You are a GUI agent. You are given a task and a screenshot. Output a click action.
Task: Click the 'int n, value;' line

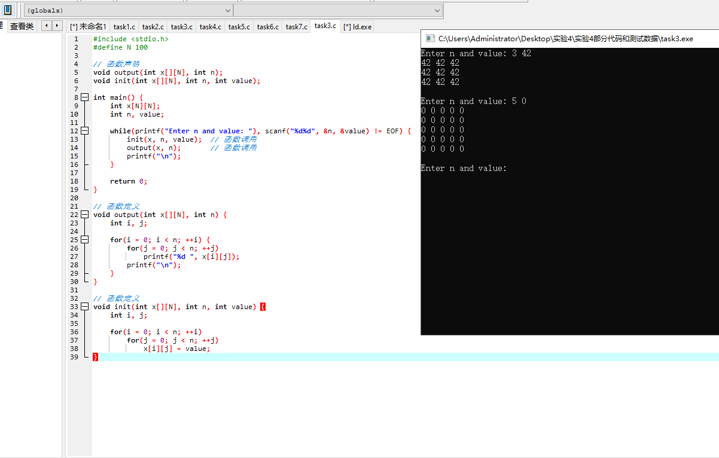click(137, 114)
